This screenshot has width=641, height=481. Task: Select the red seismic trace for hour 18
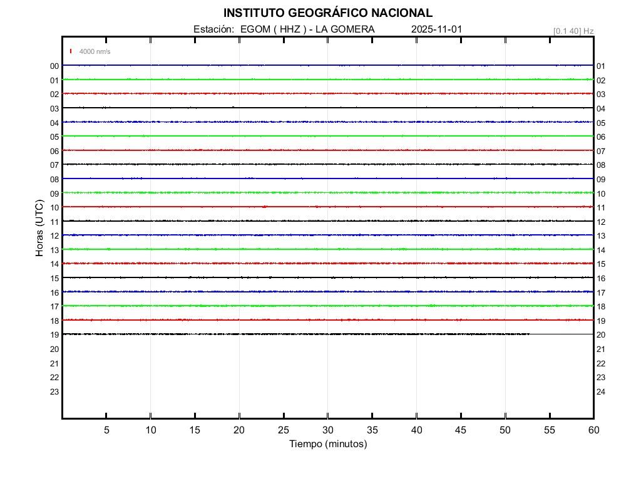(x=327, y=320)
